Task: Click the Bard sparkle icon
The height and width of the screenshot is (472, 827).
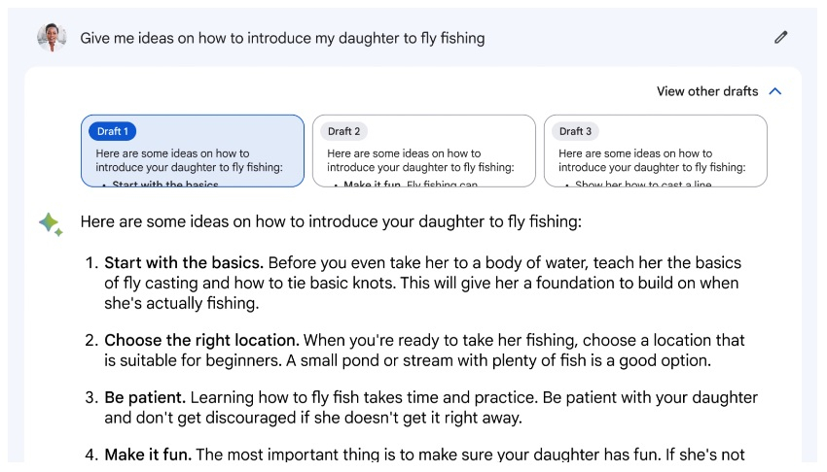Action: 52,224
